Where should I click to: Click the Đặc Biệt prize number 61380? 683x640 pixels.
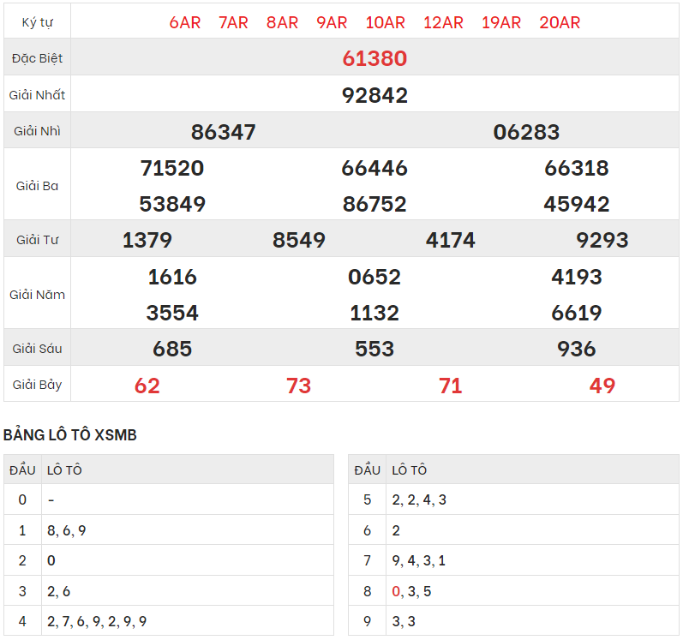click(x=374, y=58)
